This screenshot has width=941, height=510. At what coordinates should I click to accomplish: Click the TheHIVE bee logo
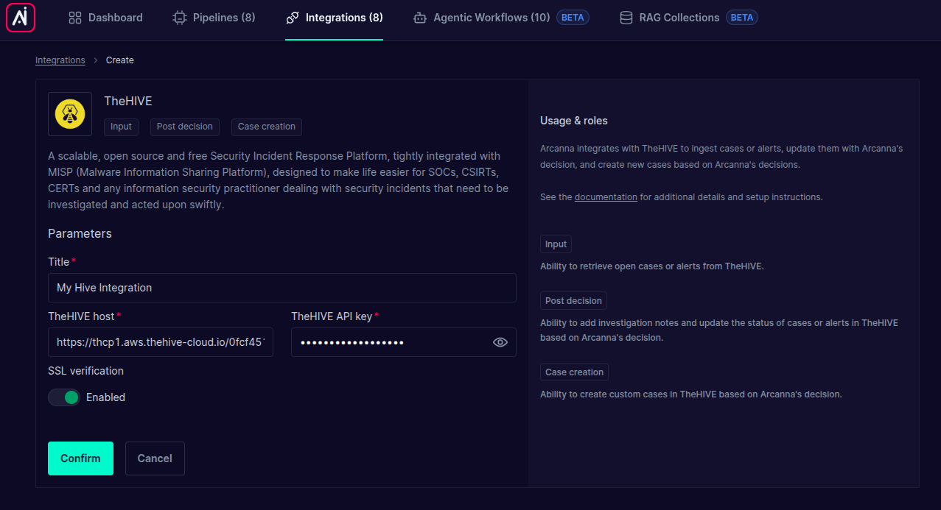tap(70, 114)
